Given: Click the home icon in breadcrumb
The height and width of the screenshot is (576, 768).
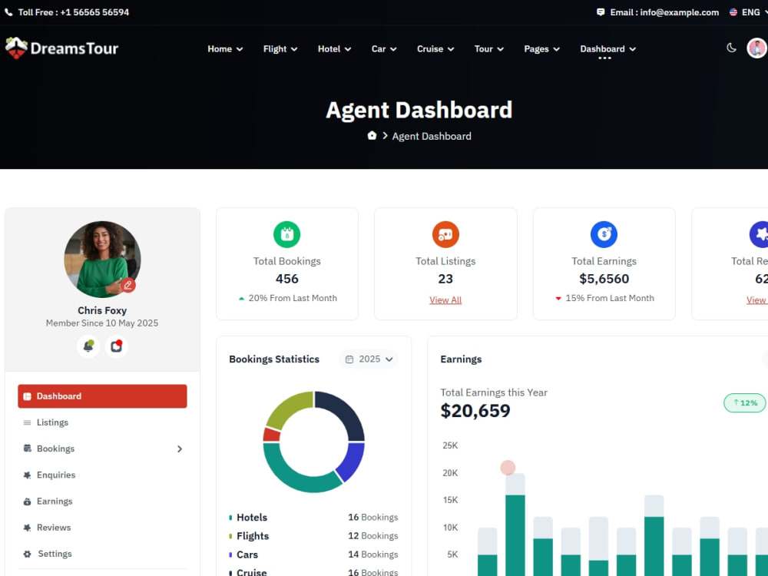Looking at the screenshot, I should tap(372, 136).
